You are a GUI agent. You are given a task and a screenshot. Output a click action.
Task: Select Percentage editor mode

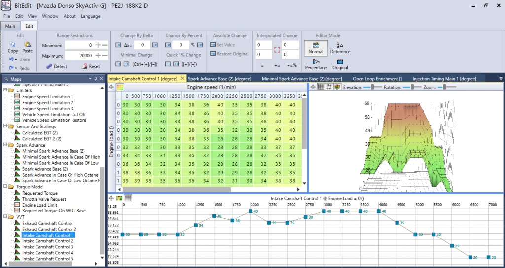coord(316,64)
